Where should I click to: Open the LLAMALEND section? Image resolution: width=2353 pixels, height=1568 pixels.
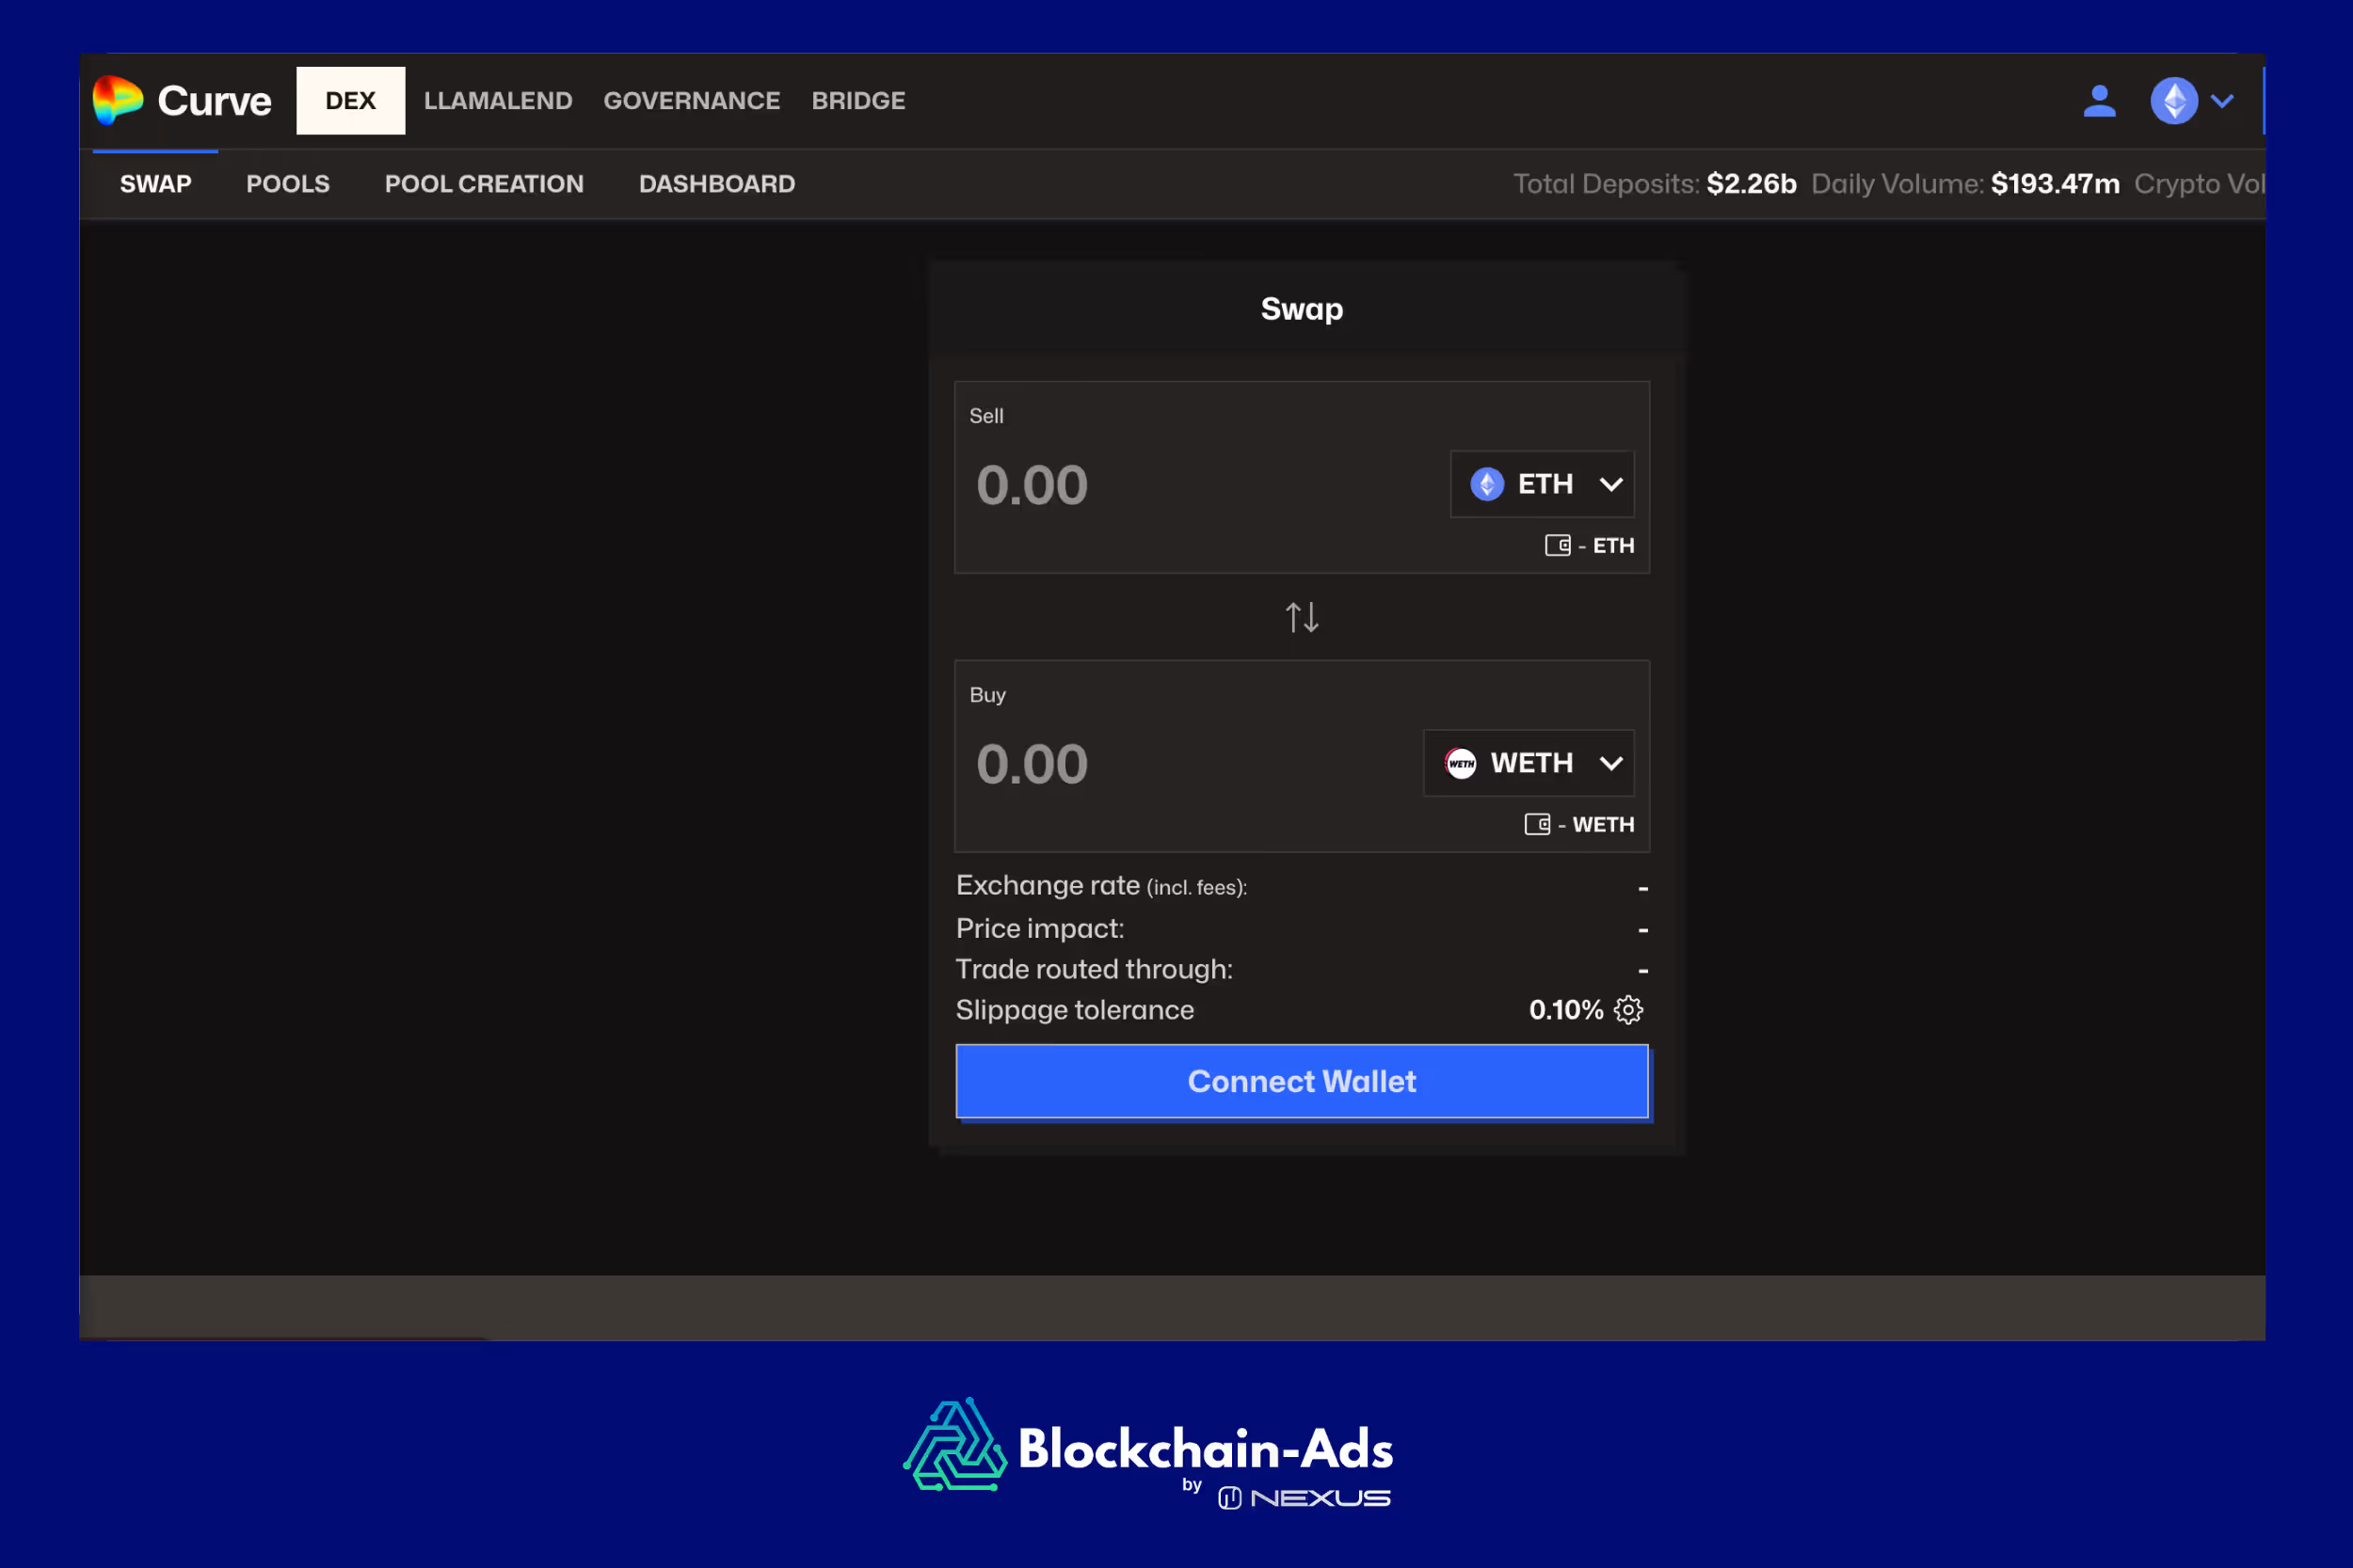(x=497, y=100)
